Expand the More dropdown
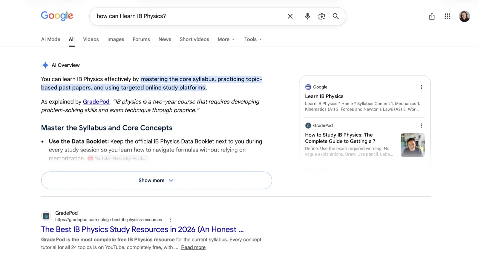 [226, 39]
